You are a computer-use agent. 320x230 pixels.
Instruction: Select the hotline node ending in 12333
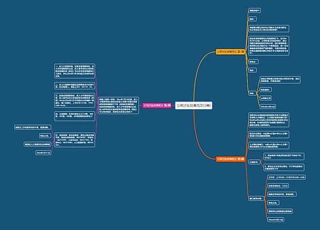coord(278,186)
